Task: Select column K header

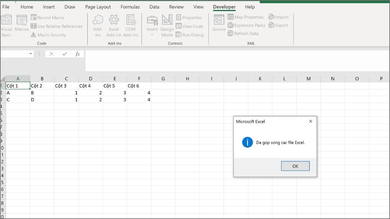Action: 260,79
